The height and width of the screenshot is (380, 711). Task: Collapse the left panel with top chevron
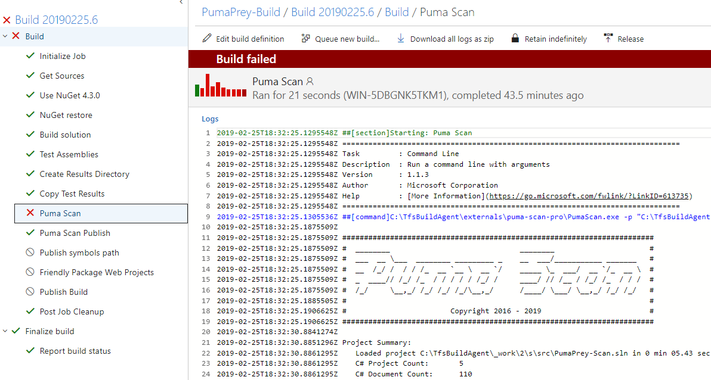[x=181, y=3]
